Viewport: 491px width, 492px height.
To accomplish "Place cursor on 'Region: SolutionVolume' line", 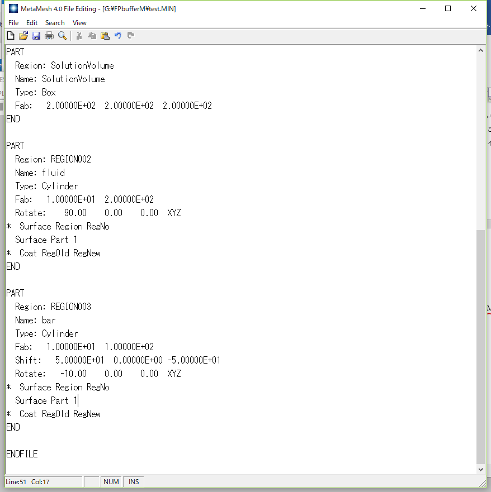I will [x=64, y=65].
